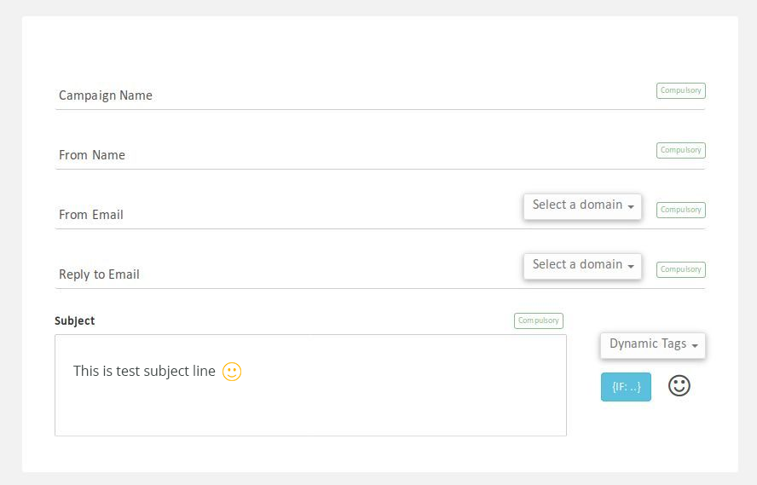Click empty area inside Subject text box

coord(386,410)
